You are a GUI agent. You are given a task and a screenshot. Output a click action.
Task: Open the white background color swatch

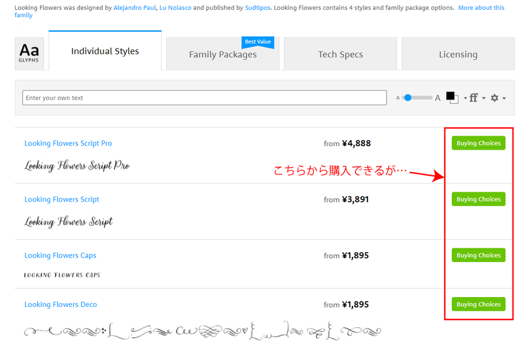click(456, 101)
